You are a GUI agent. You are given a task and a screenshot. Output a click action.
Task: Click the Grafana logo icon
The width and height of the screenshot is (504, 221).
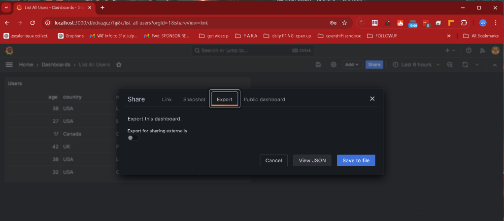tap(9, 50)
